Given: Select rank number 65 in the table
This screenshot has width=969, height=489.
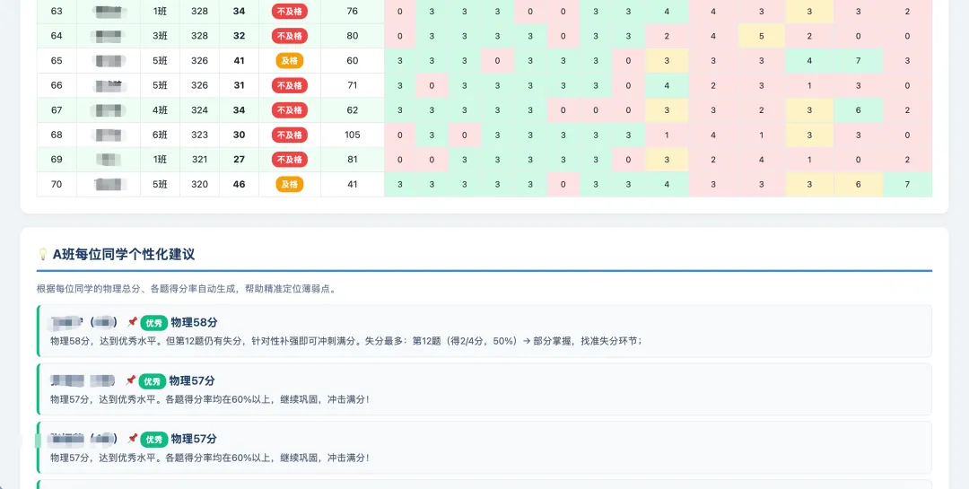Looking at the screenshot, I should point(57,61).
